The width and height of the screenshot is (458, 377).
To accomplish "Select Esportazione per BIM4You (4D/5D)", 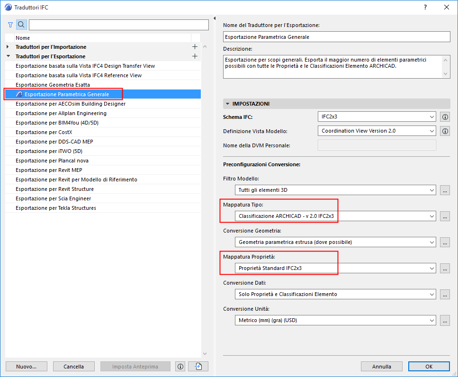I will coord(103,123).
